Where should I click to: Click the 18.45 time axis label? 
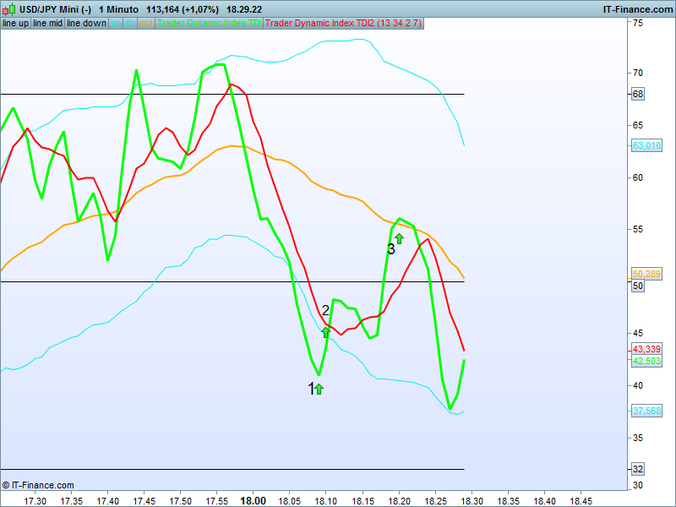pos(581,501)
